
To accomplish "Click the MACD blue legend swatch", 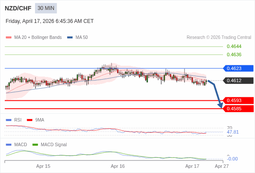I will click(x=9, y=145).
